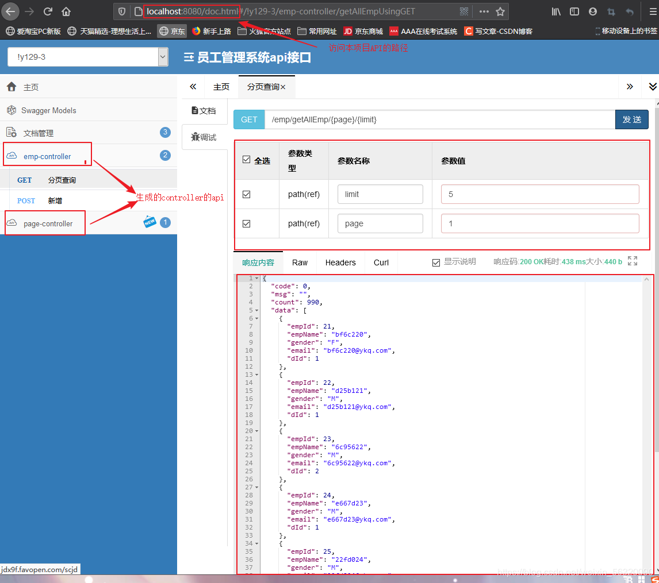
Task: Click the limit parameter name field
Action: (x=380, y=194)
